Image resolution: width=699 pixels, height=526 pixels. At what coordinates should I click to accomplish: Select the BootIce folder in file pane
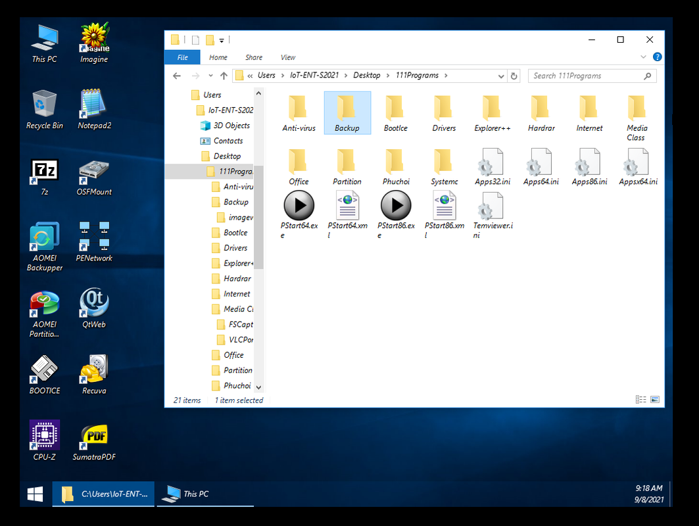click(x=395, y=114)
